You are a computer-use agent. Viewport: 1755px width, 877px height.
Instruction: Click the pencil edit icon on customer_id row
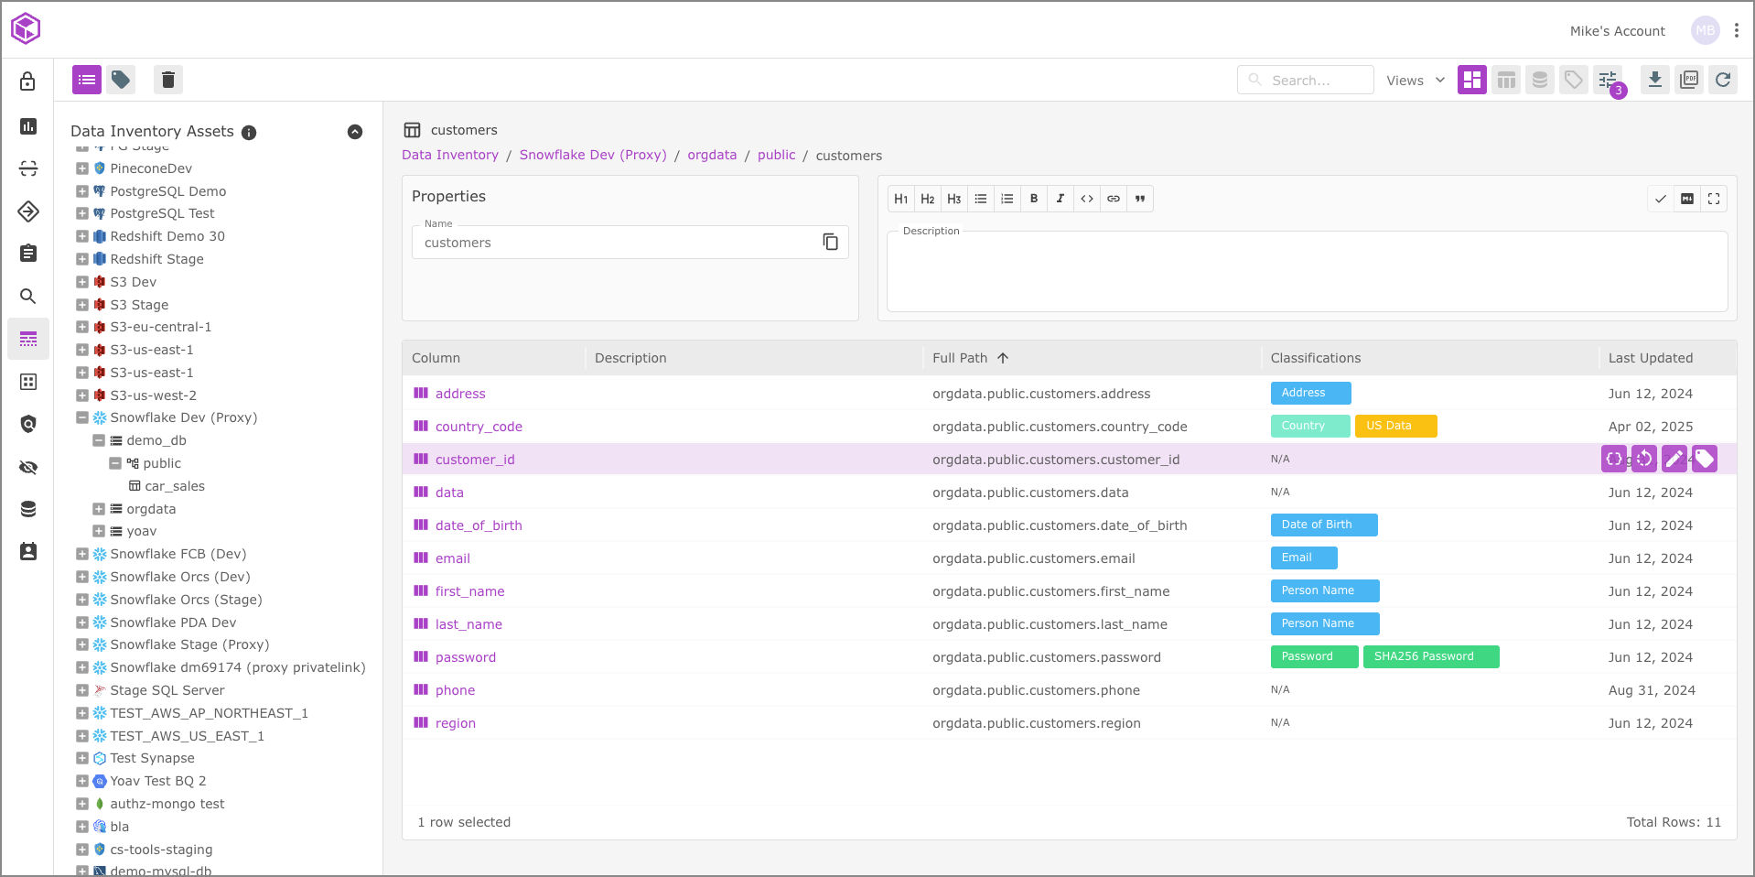(x=1674, y=459)
